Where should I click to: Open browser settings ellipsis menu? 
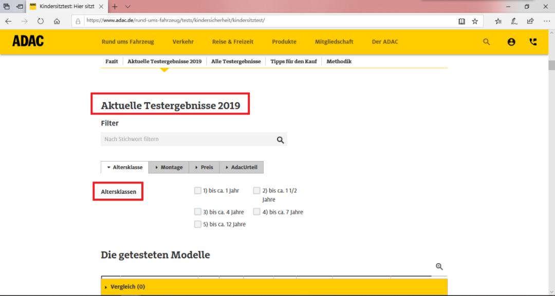[x=547, y=21]
